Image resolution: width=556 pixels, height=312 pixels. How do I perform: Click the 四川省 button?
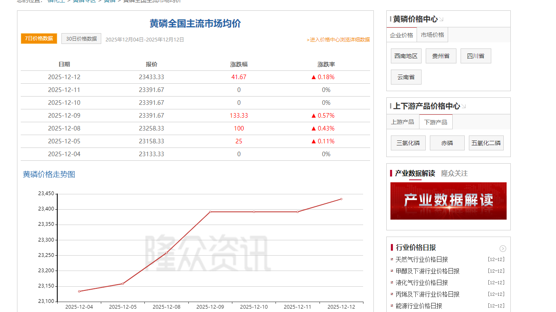[x=476, y=56]
